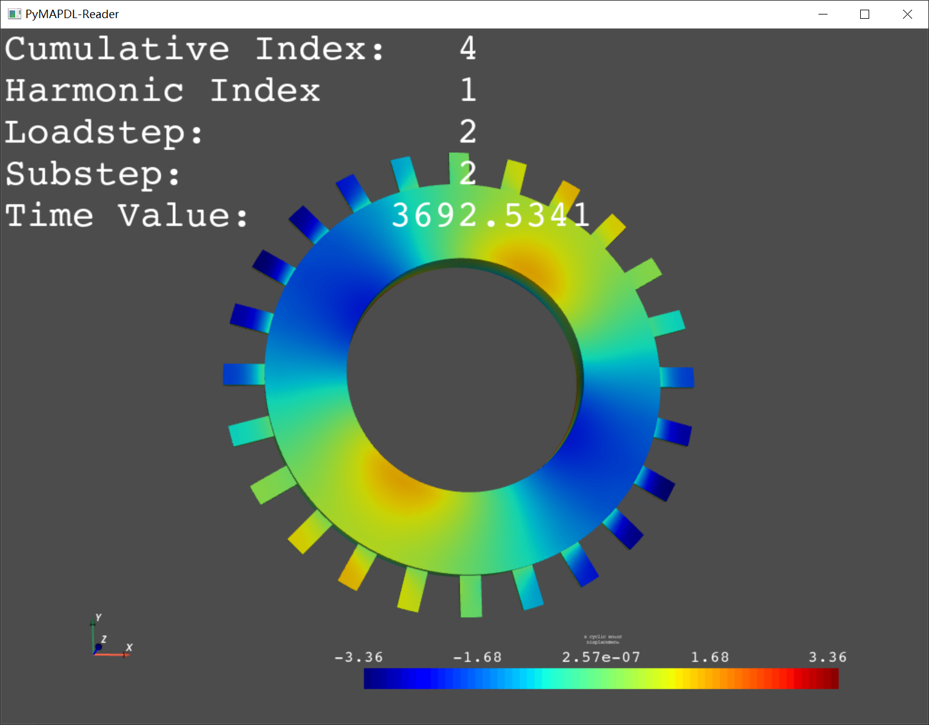
Task: Click the harmonic index value 1
Action: click(x=468, y=90)
